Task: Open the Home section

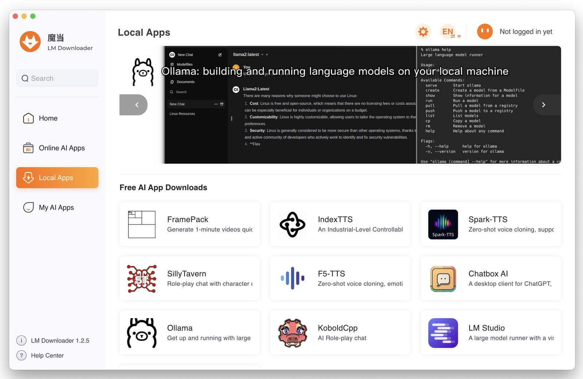Action: tap(57, 118)
